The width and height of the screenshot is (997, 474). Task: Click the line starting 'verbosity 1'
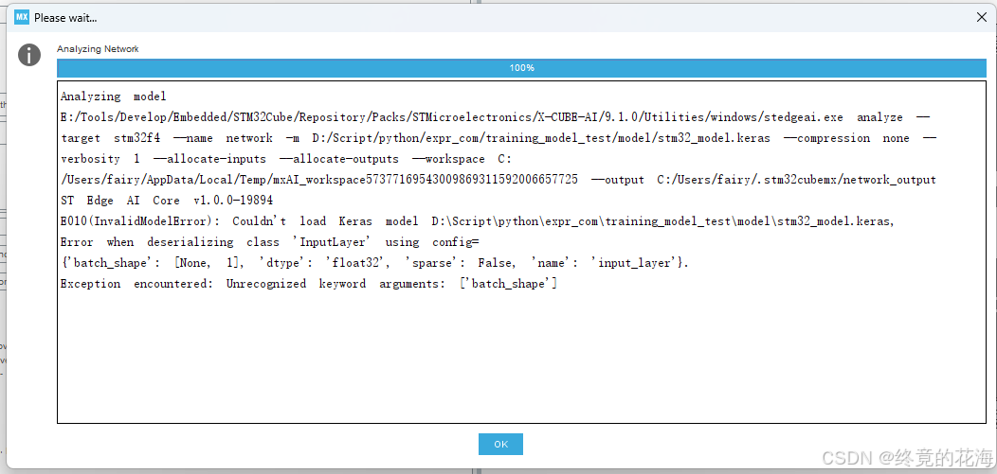pos(286,159)
